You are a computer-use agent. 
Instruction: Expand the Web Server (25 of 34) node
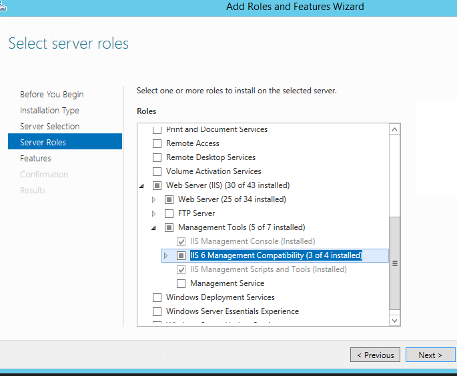154,199
